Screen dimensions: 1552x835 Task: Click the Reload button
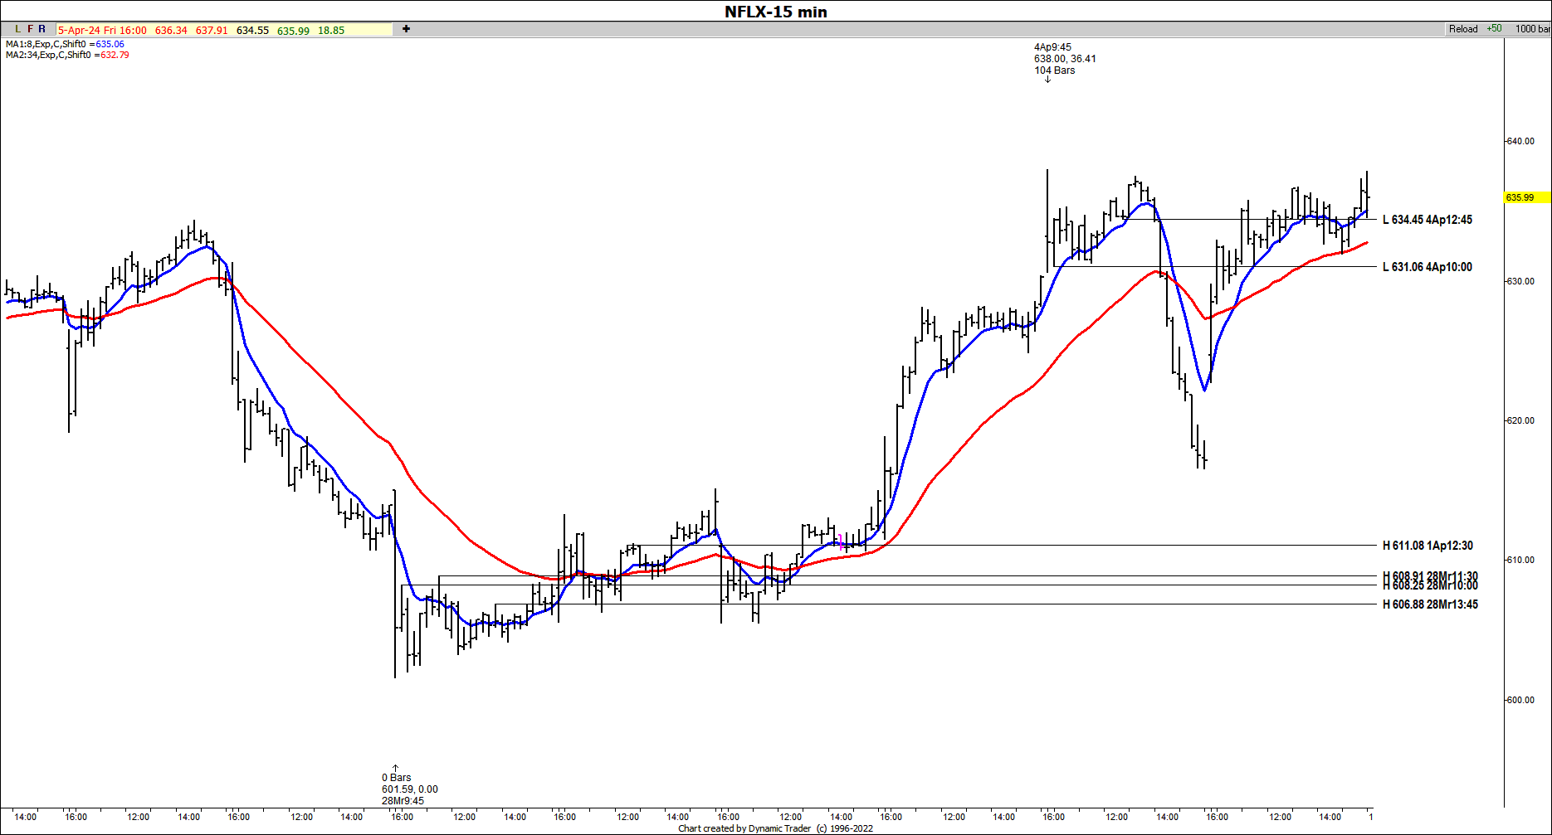click(1463, 29)
